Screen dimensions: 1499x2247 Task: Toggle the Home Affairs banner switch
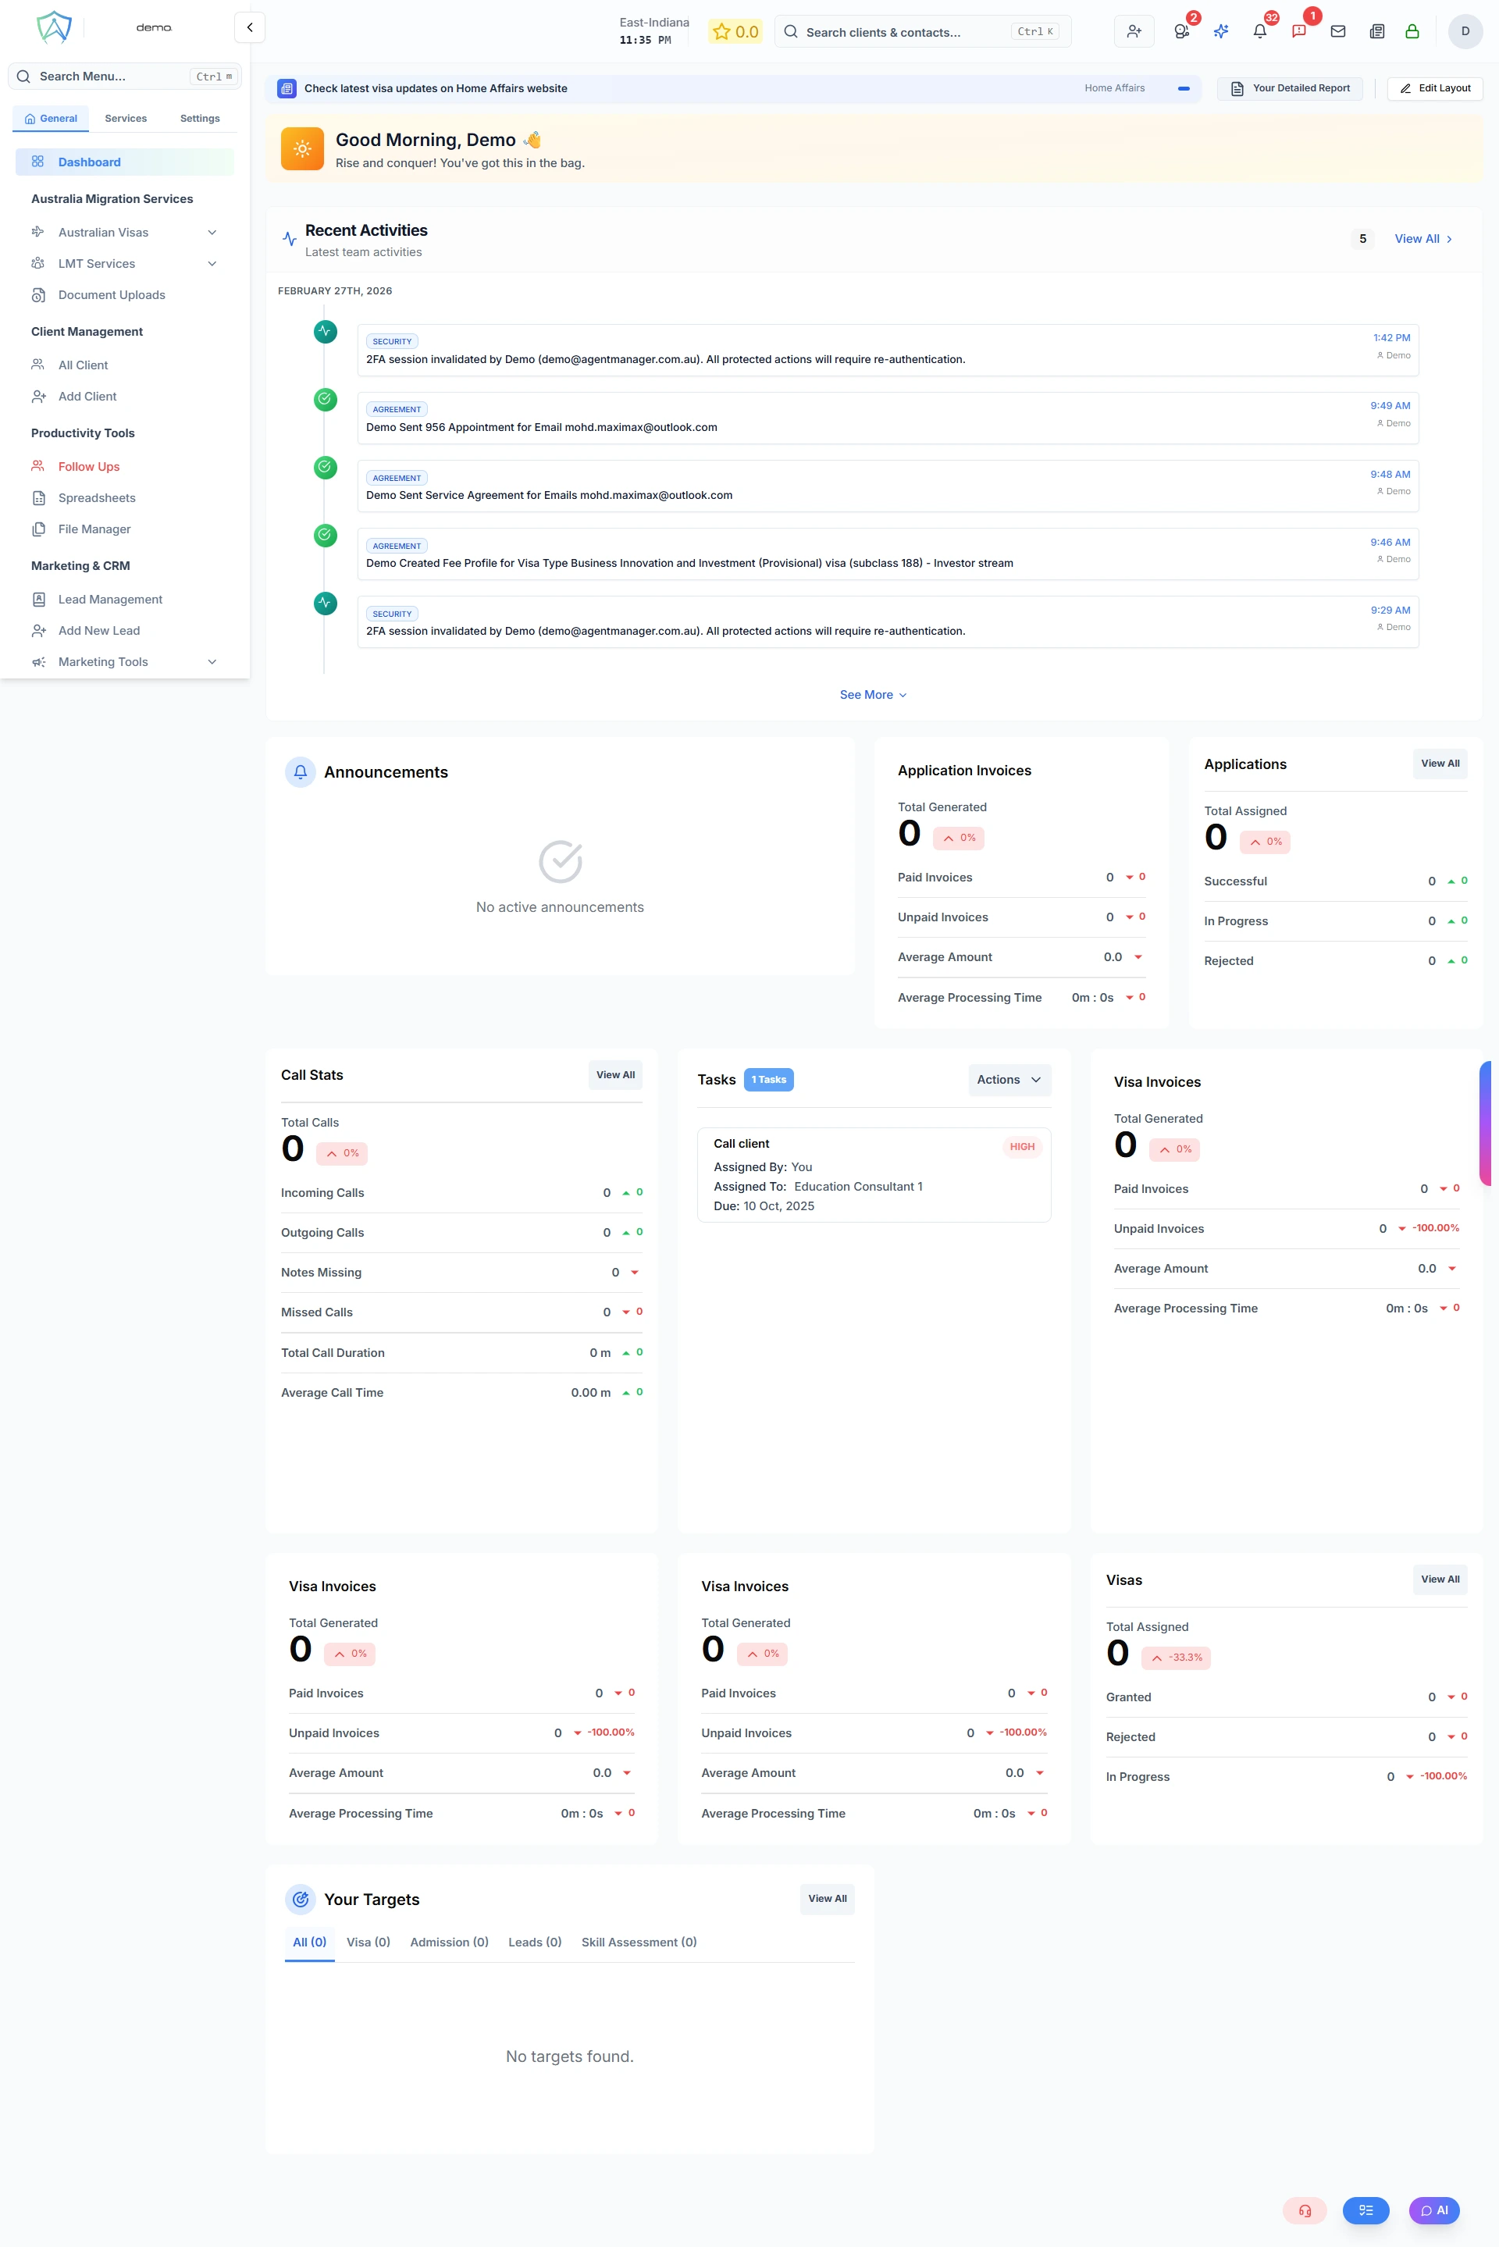coord(1184,89)
